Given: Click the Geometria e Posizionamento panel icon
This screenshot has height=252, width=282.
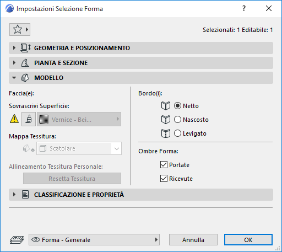Looking at the screenshot, I should pyautogui.click(x=25, y=48).
